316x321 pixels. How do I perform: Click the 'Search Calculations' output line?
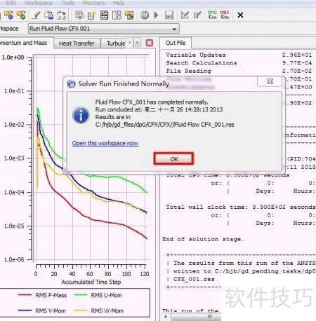202,63
